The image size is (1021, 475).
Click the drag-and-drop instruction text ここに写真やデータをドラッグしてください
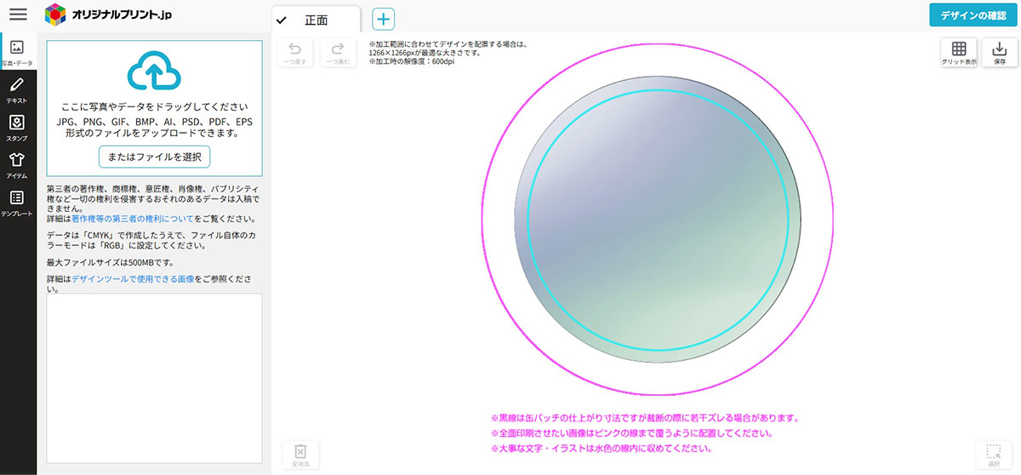[154, 107]
